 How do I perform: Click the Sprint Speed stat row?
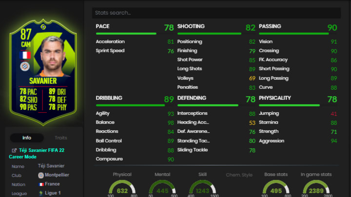click(135, 51)
